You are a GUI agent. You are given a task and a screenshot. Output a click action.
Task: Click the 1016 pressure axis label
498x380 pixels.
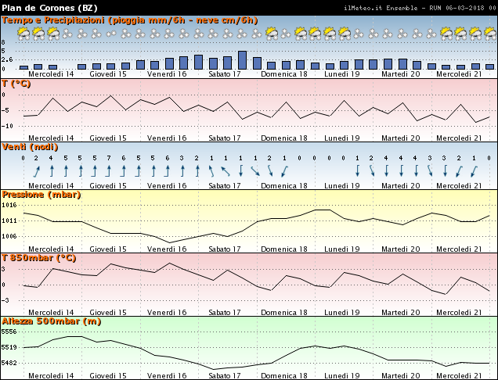click(9, 205)
